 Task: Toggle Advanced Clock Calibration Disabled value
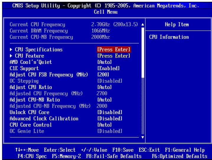coord(109,119)
